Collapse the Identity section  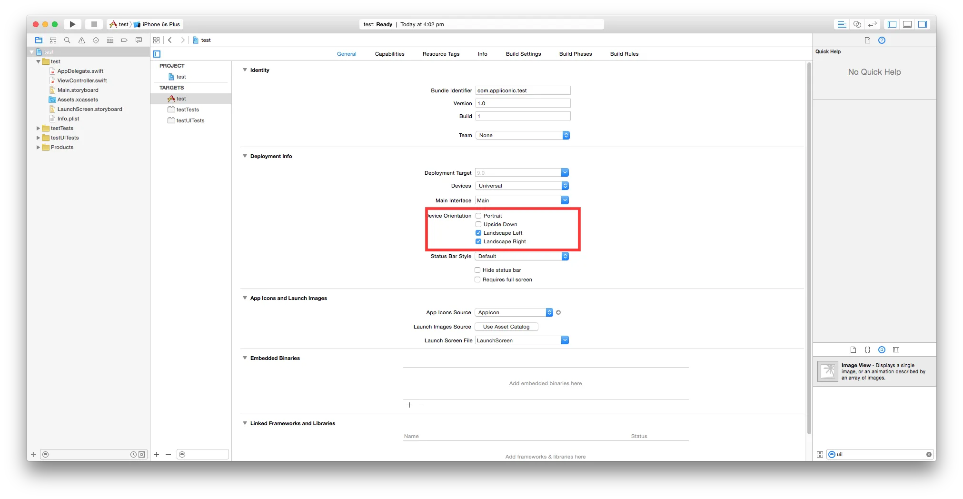click(245, 70)
